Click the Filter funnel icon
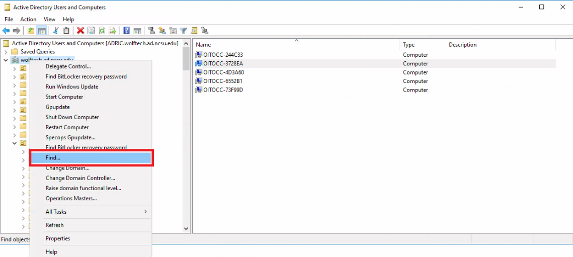 (184, 31)
